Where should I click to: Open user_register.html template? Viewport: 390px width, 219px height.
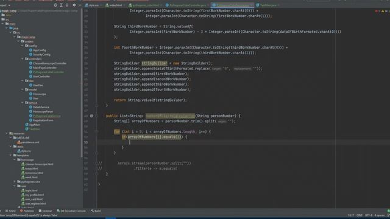[34, 204]
